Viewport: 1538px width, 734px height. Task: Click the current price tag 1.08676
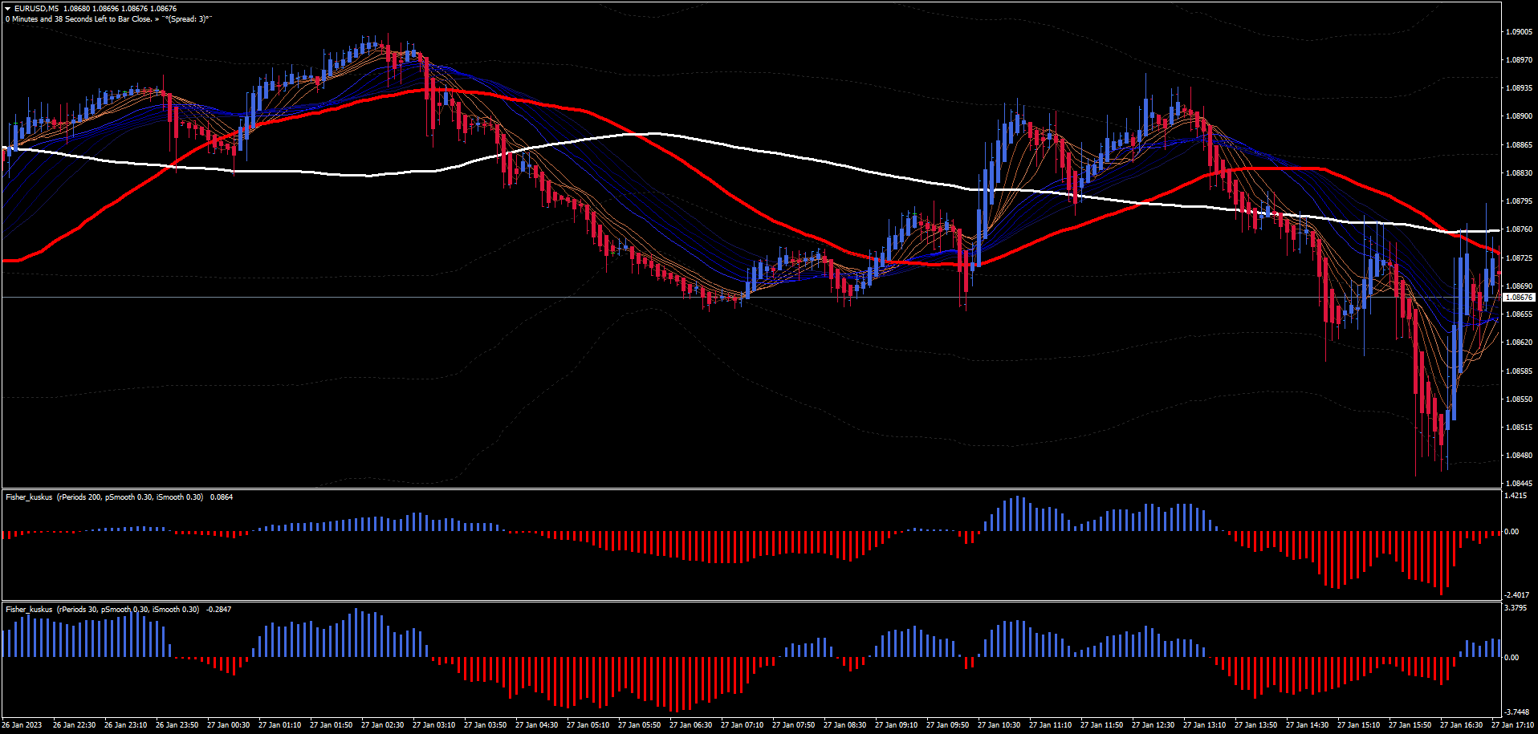tap(1518, 298)
